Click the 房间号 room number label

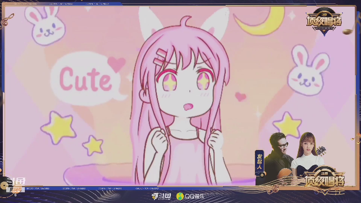click(15, 190)
